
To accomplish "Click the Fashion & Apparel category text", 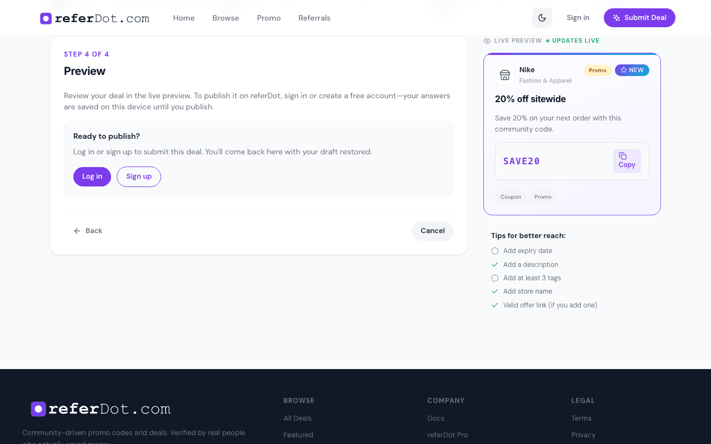I will [545, 81].
